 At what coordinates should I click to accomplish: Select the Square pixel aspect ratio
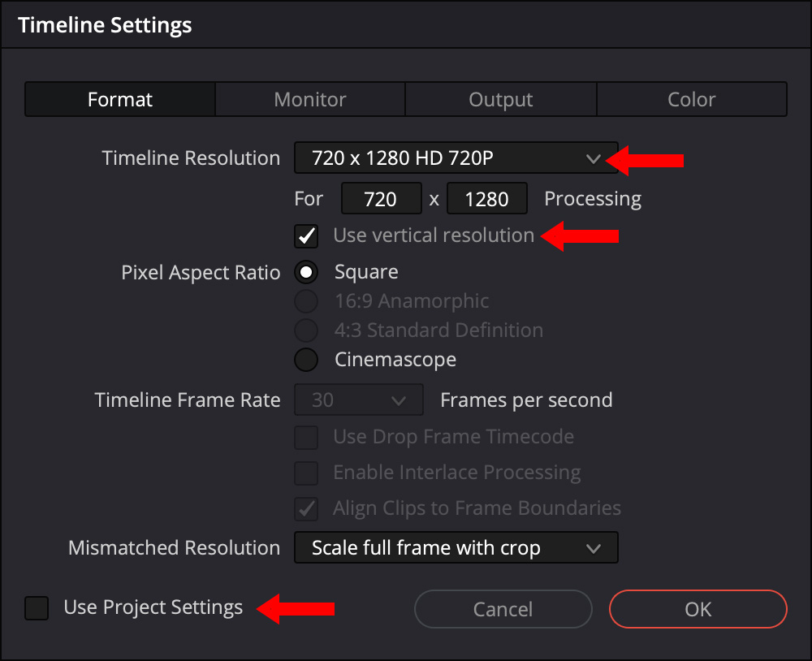(305, 271)
